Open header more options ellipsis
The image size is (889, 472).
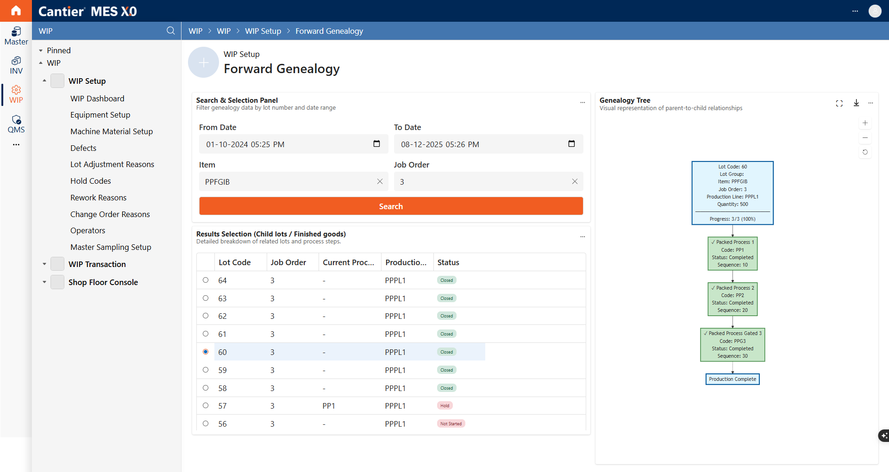pos(855,11)
